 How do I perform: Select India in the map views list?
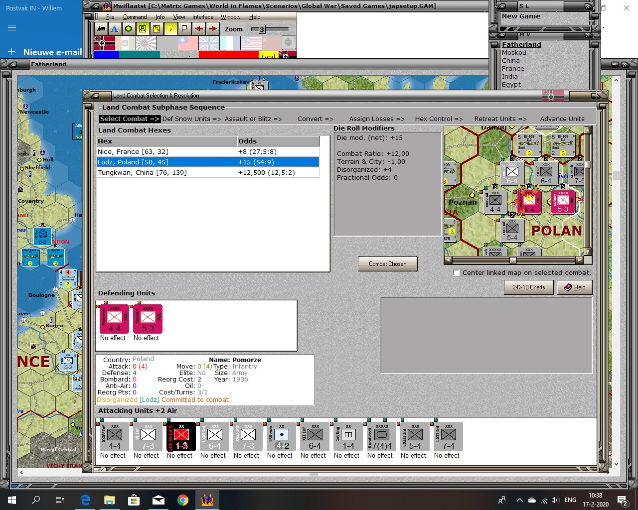510,76
